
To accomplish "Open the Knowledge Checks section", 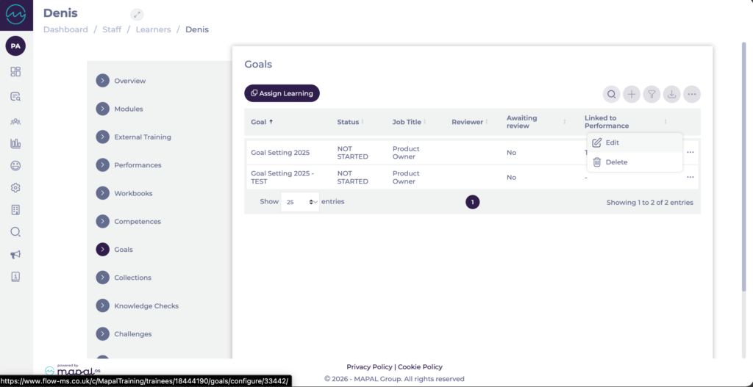I will point(146,306).
